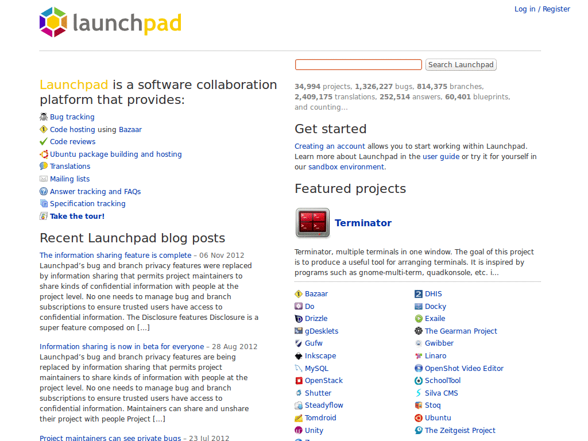
Task: Click the Gearman Project gear icon
Action: (419, 331)
